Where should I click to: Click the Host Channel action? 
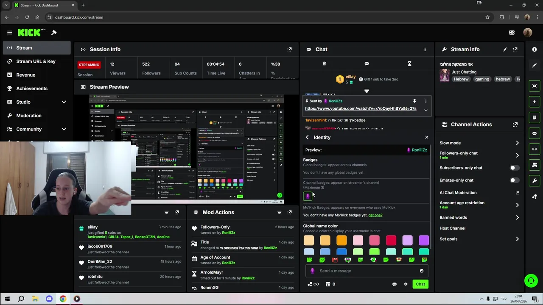point(452,228)
